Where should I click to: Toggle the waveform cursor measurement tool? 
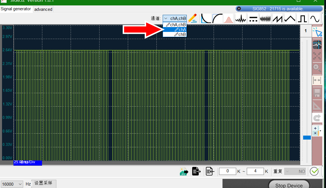point(317,45)
